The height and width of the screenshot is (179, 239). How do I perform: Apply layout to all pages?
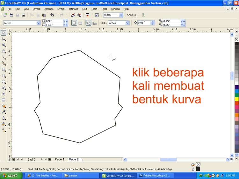[x=88, y=23]
